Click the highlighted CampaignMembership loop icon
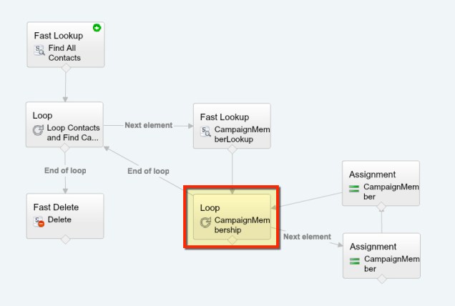The height and width of the screenshot is (306, 455). tap(206, 222)
